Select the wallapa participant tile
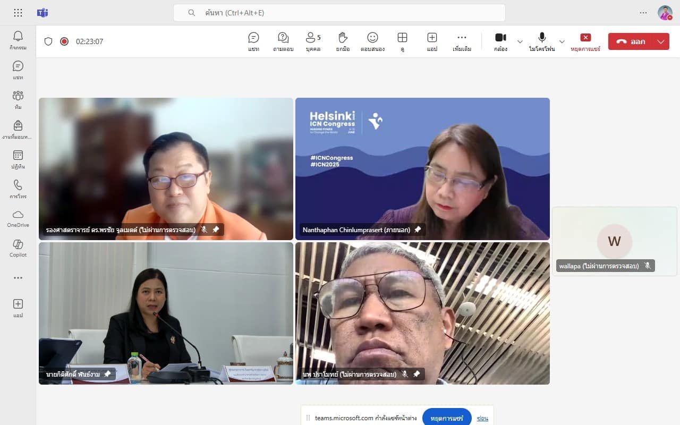Viewport: 680px width, 425px height. [x=614, y=241]
